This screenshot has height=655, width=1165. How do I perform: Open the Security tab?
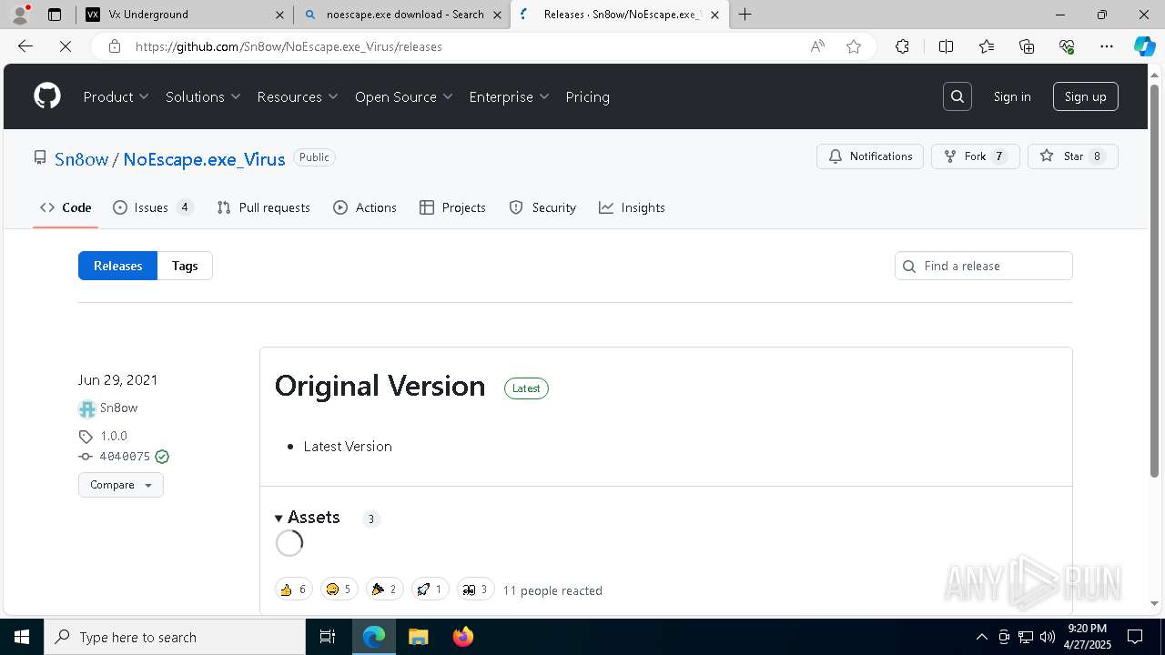point(542,207)
